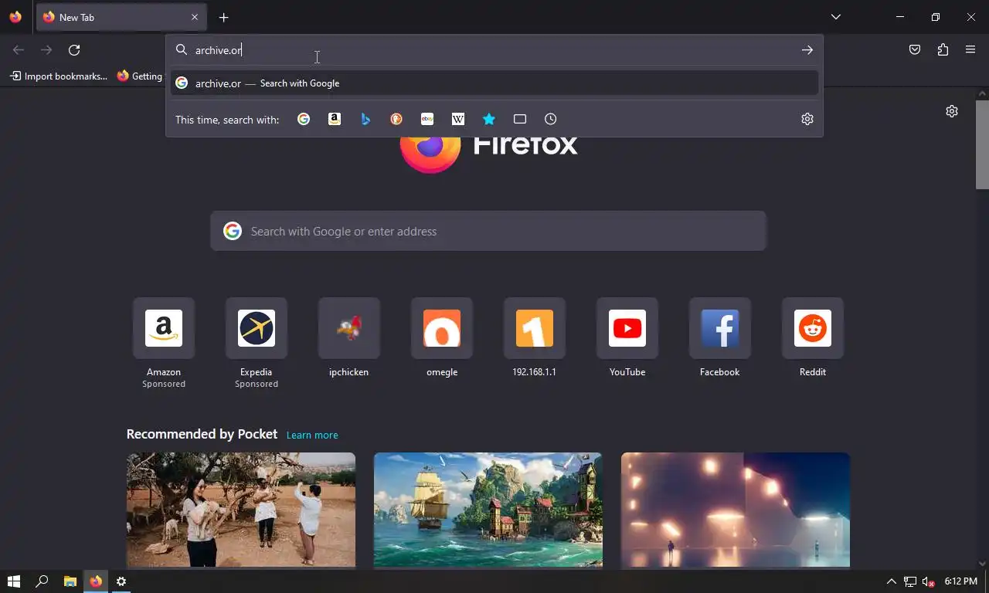Open a new tab with plus button
The image size is (989, 593).
[x=224, y=17]
